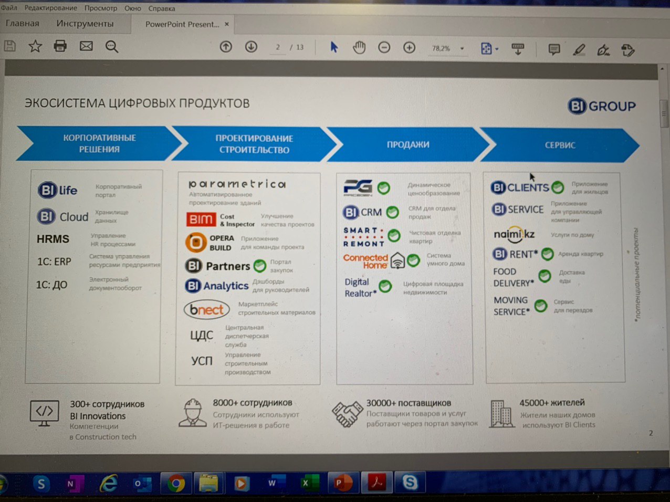This screenshot has width=670, height=502.
Task: Click the 1C: ERP label
Action: [x=54, y=262]
